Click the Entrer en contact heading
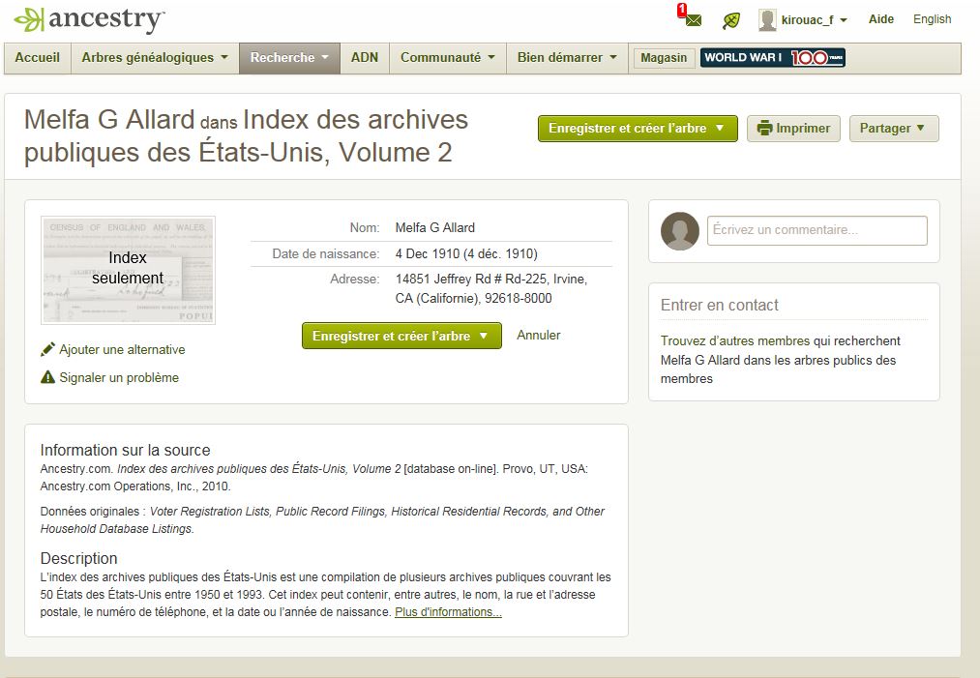980x678 pixels. tap(720, 305)
